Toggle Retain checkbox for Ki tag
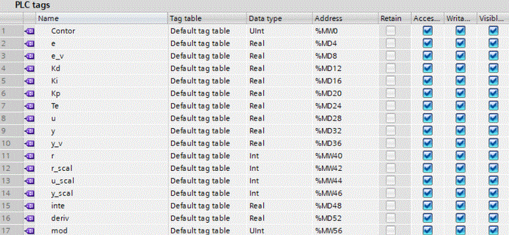This screenshot has width=509, height=235. [391, 81]
